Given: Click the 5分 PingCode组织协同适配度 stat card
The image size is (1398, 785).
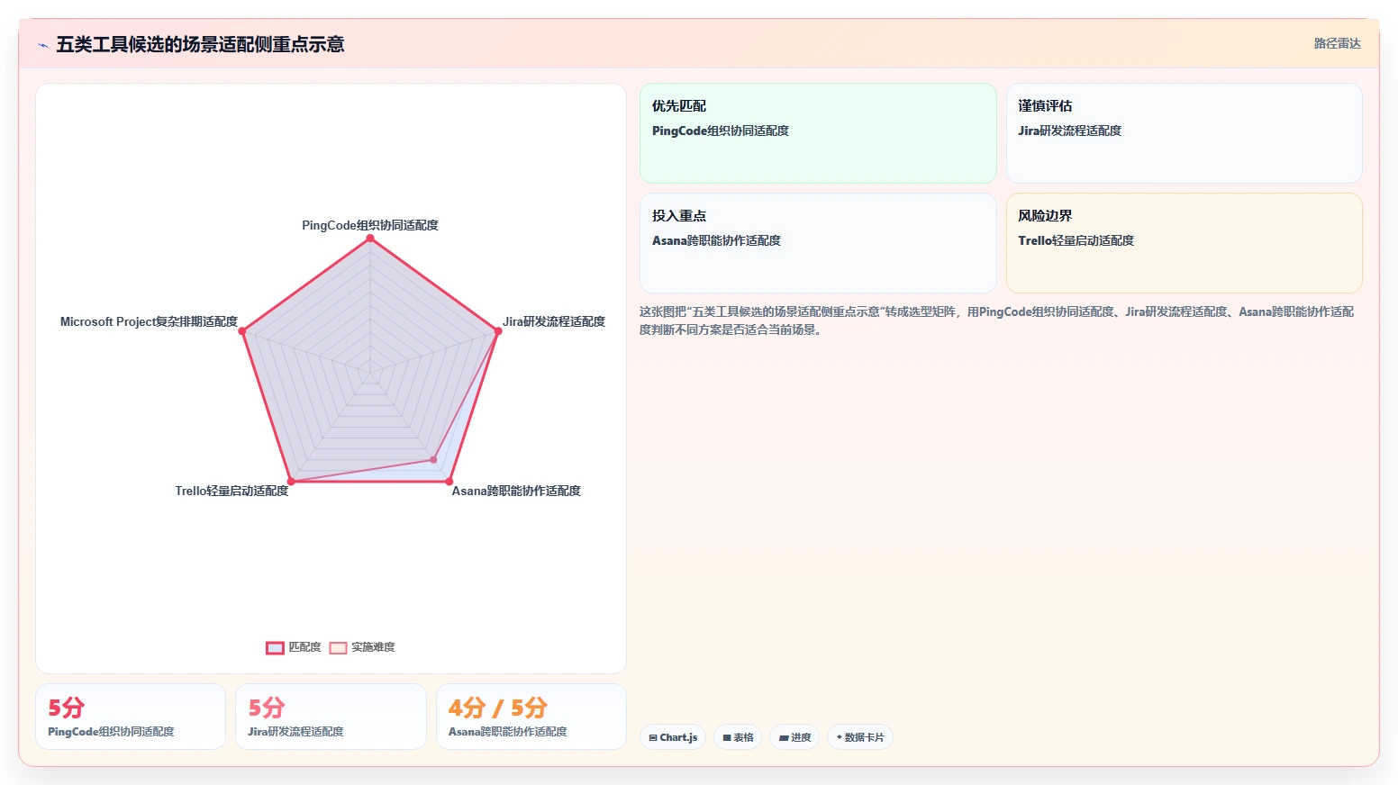Looking at the screenshot, I should pyautogui.click(x=131, y=717).
